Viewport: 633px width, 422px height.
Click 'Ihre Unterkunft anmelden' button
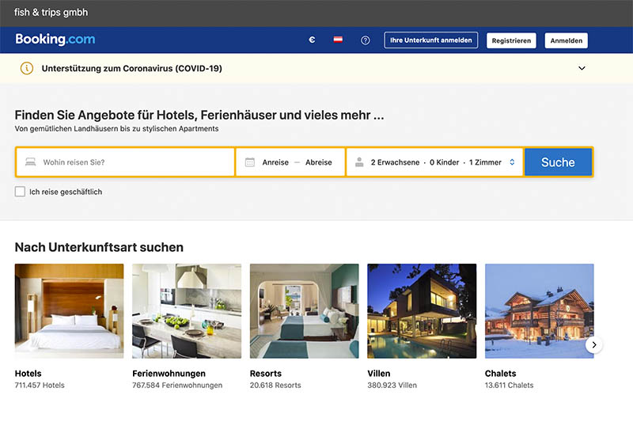431,40
